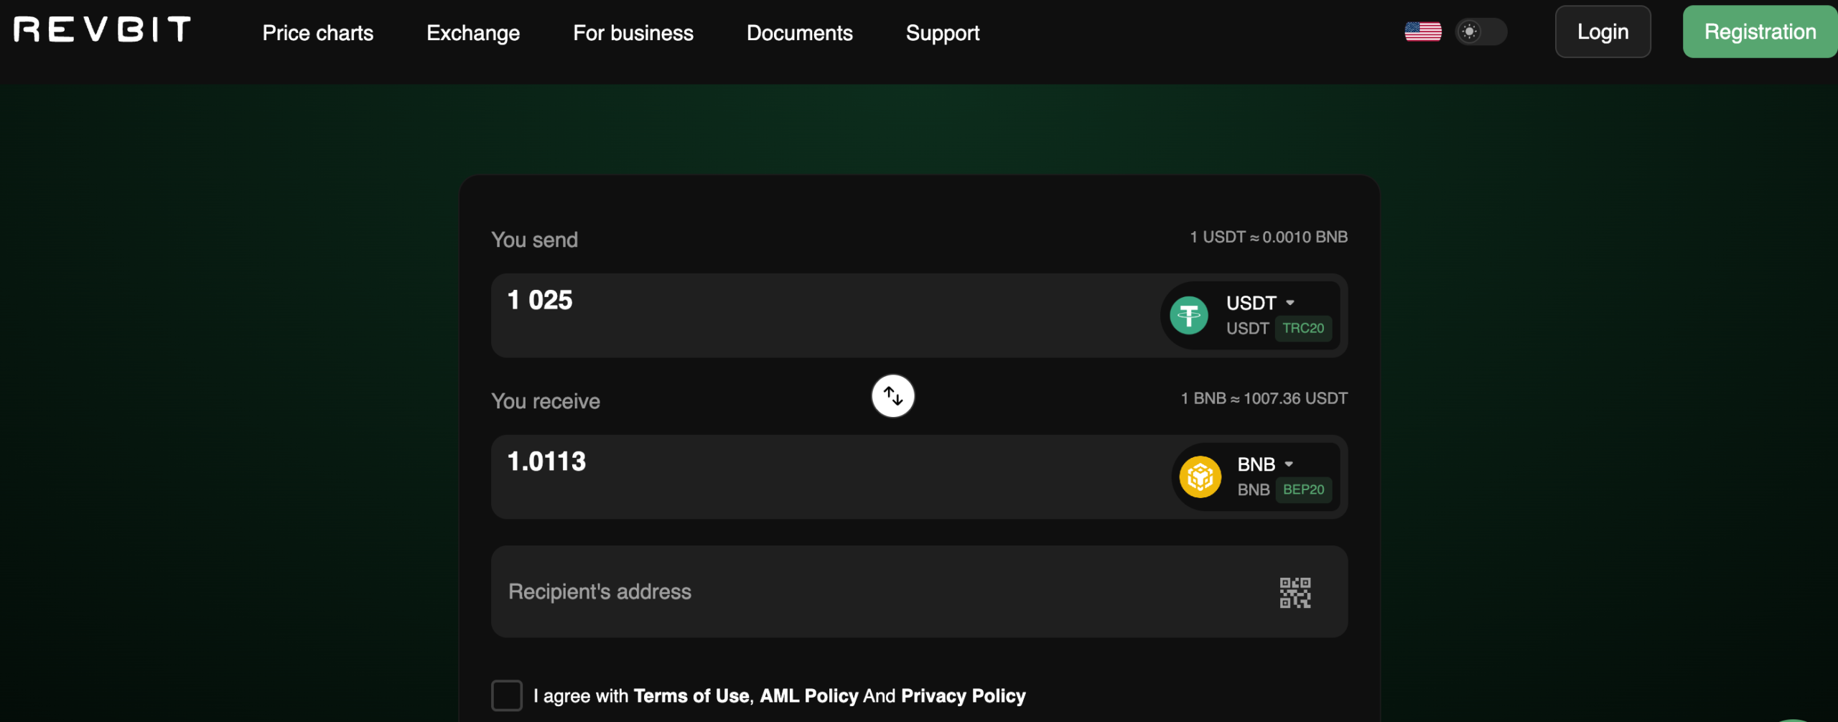Go to the Exchange page
The height and width of the screenshot is (722, 1838).
[x=472, y=33]
